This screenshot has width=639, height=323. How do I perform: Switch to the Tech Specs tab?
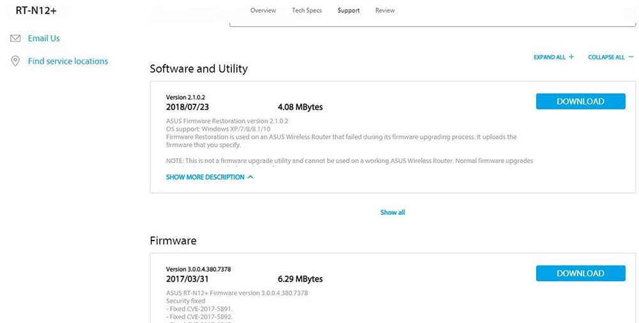307,10
